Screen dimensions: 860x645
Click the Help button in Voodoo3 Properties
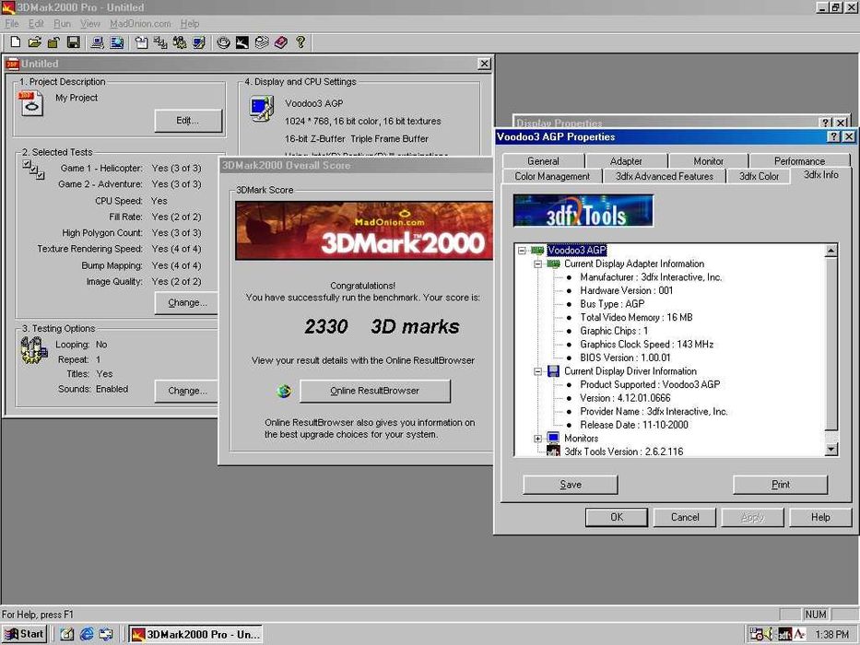(x=820, y=517)
